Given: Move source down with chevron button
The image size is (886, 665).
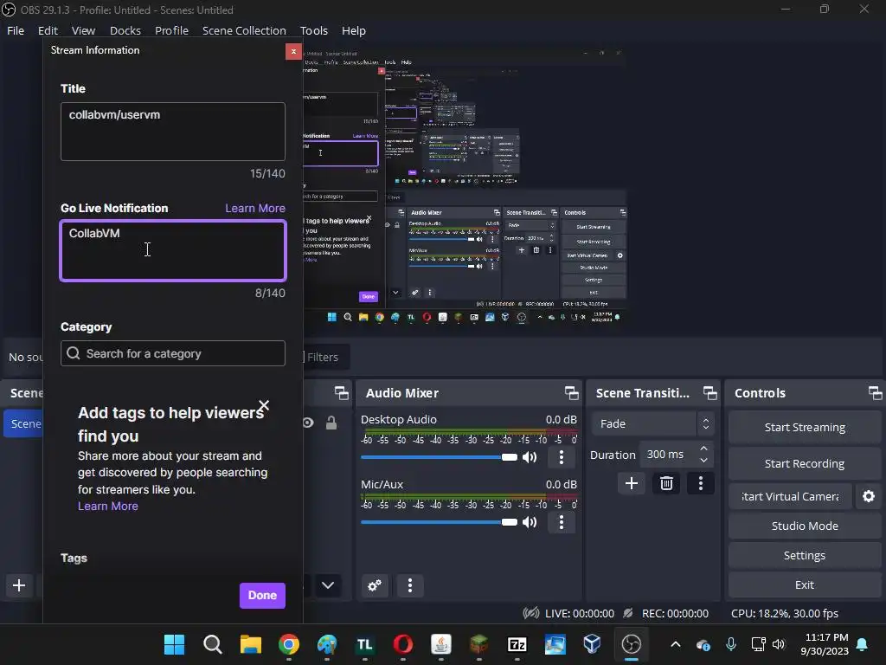Looking at the screenshot, I should tap(328, 585).
